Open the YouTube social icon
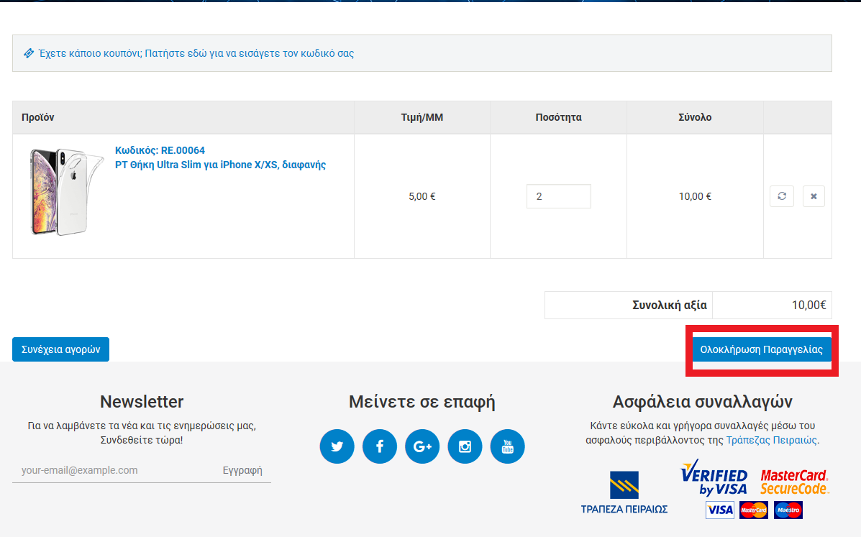This screenshot has height=537, width=861. 507,446
